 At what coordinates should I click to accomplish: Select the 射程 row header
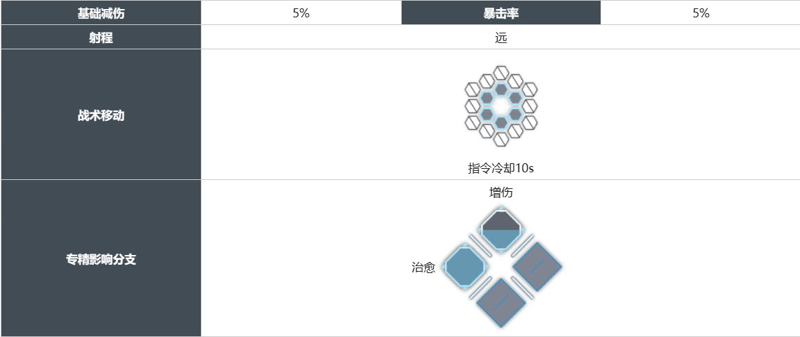[x=101, y=38]
